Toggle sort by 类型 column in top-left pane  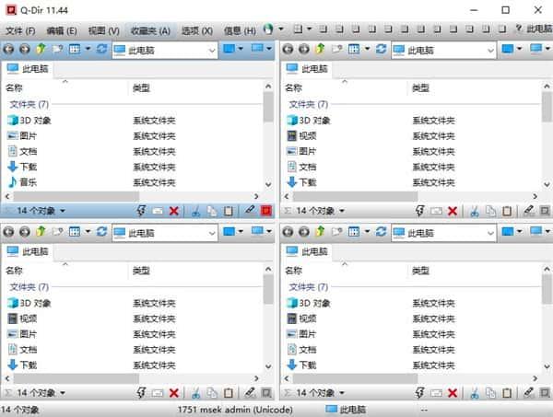tap(141, 88)
